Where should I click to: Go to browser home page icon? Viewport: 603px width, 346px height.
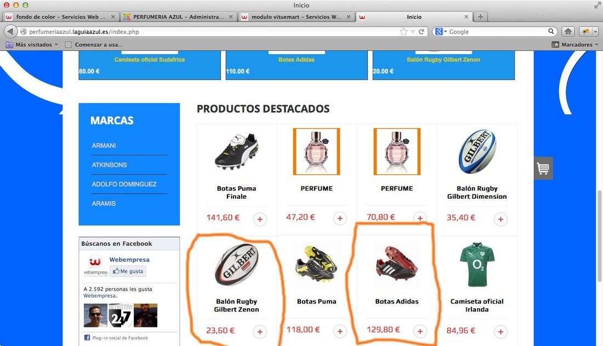[x=568, y=32]
